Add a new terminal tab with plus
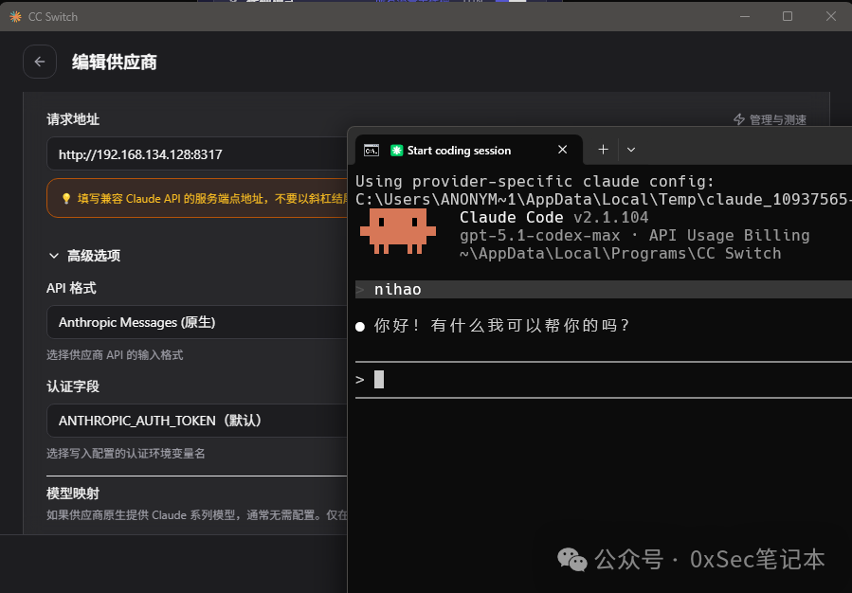This screenshot has width=852, height=593. (x=603, y=150)
